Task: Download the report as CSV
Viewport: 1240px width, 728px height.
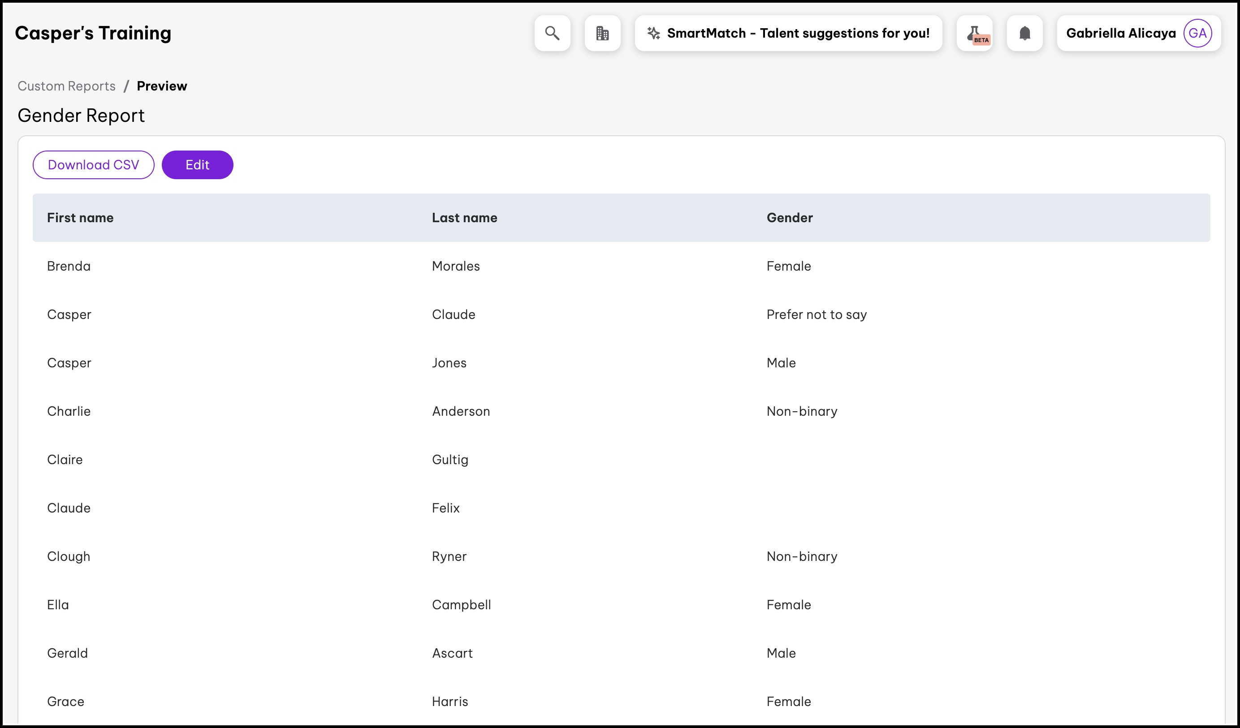Action: pyautogui.click(x=94, y=165)
